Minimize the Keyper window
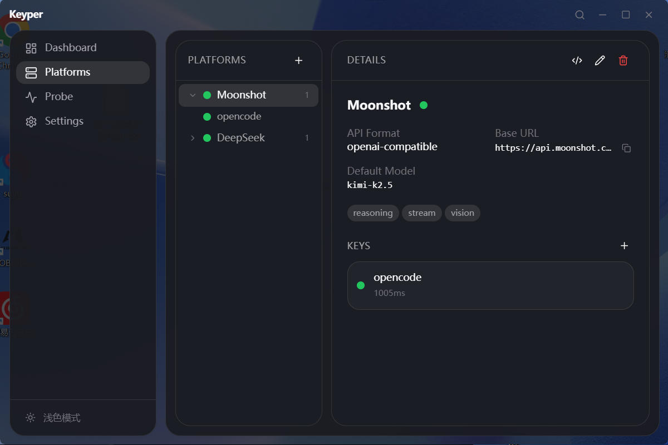Image resolution: width=668 pixels, height=445 pixels. coord(602,15)
